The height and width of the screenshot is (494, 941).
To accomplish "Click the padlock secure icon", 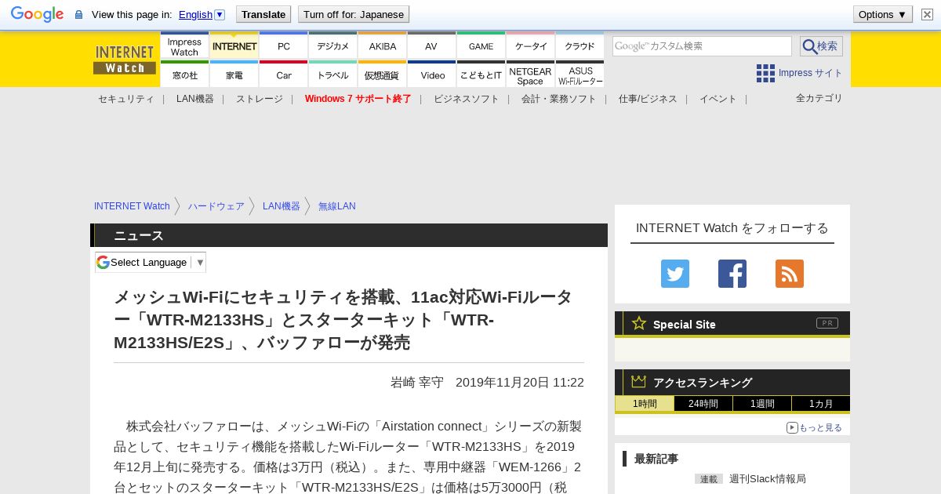I will (x=78, y=14).
